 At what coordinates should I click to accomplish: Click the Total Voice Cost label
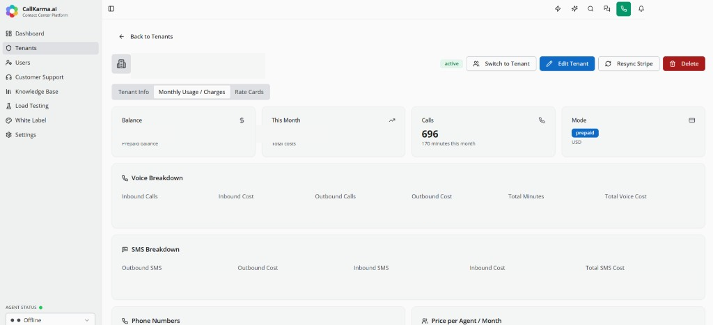(x=626, y=196)
